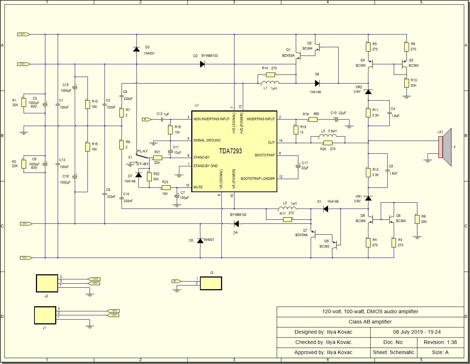Select resistor R20 270 symbol
Screen dimensions: 470x364
328,143
